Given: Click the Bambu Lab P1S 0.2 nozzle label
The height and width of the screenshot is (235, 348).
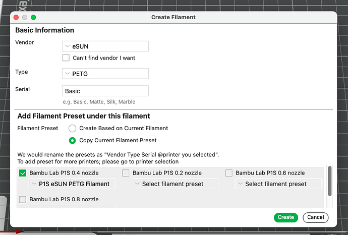Looking at the screenshot, I should pos(167,173).
